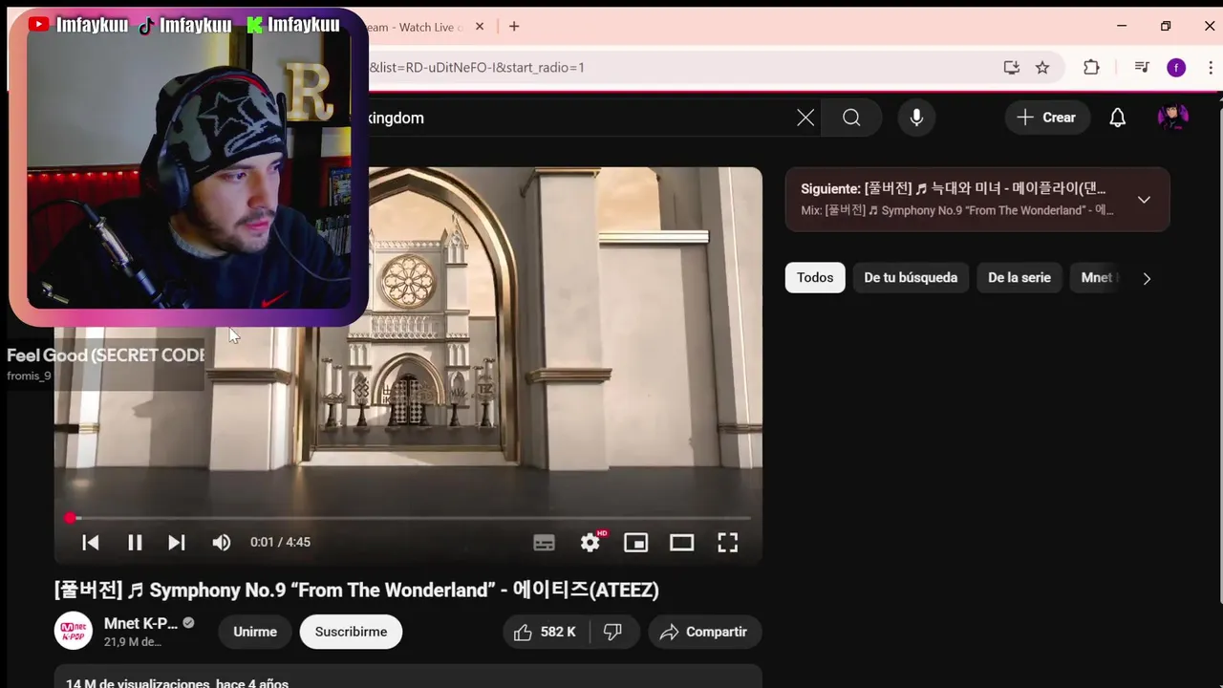This screenshot has height=688, width=1223.
Task: Click the Feel Good song overlay
Action: pos(105,363)
